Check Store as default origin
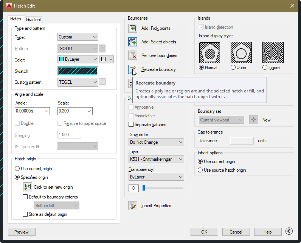The width and height of the screenshot is (301, 243). pyautogui.click(x=25, y=214)
